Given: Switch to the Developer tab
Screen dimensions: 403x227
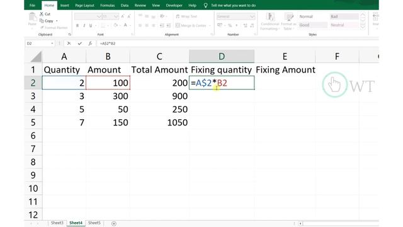Looking at the screenshot, I should click(174, 5).
